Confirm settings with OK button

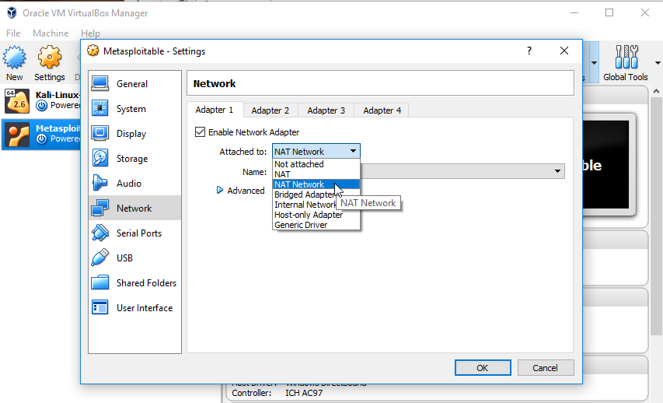[483, 368]
